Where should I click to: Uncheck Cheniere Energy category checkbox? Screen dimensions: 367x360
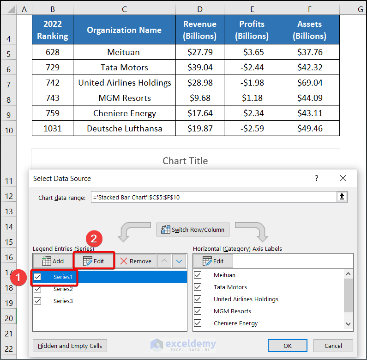click(x=198, y=323)
